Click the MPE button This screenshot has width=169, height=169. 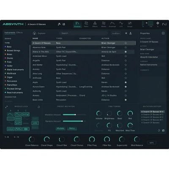152,143
